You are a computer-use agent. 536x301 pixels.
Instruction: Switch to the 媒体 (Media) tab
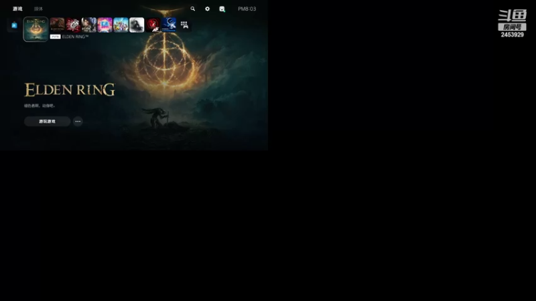[x=38, y=9]
